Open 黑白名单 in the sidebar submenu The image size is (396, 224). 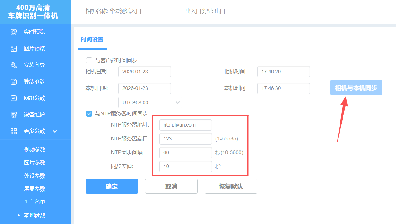tap(35, 202)
